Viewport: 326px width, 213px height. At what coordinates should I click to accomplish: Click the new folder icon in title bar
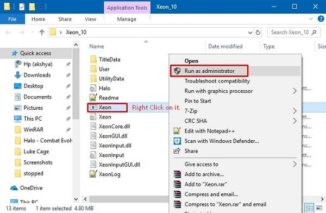(x=32, y=7)
